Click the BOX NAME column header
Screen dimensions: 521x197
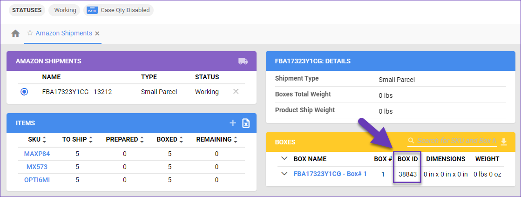pyautogui.click(x=310, y=159)
